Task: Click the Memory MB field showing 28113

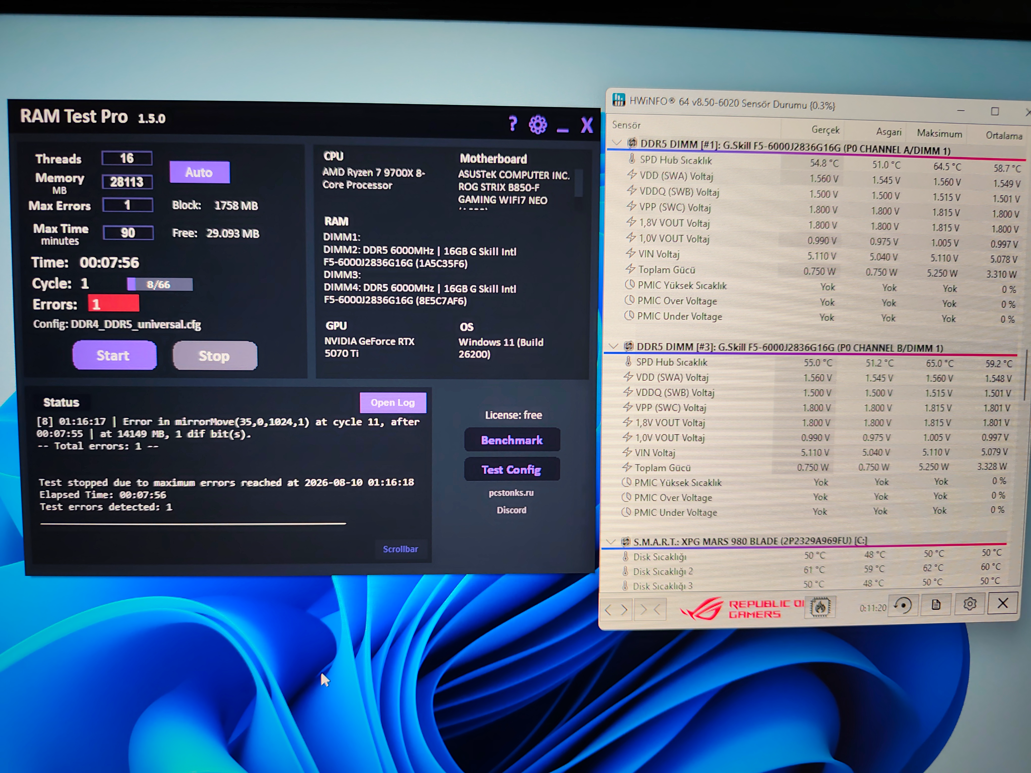Action: [x=127, y=182]
